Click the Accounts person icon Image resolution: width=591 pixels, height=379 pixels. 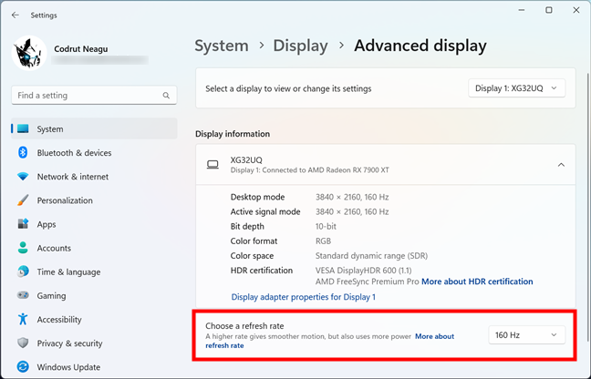(x=23, y=248)
